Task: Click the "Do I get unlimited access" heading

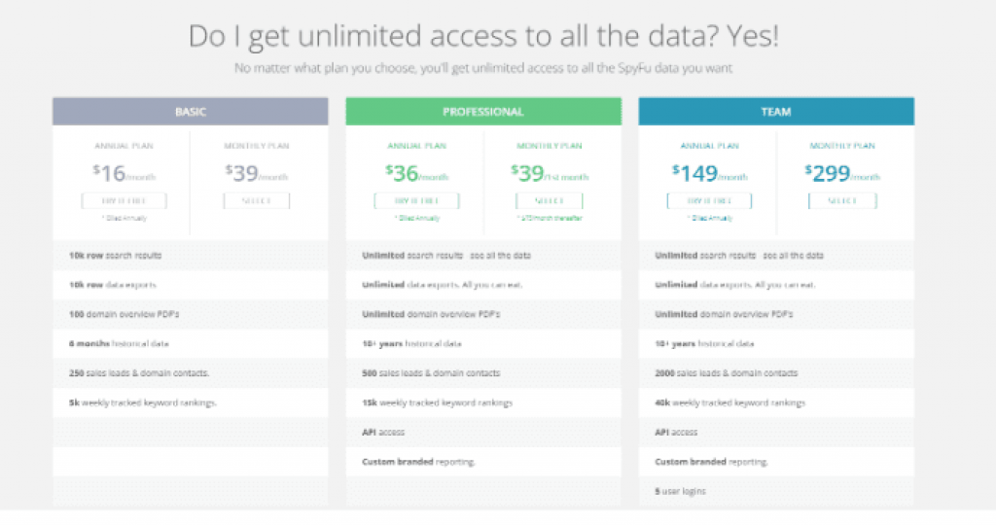Action: click(483, 37)
